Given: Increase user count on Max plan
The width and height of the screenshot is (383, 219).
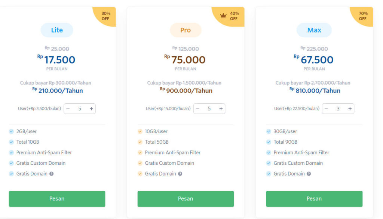Looking at the screenshot, I should tap(350, 109).
